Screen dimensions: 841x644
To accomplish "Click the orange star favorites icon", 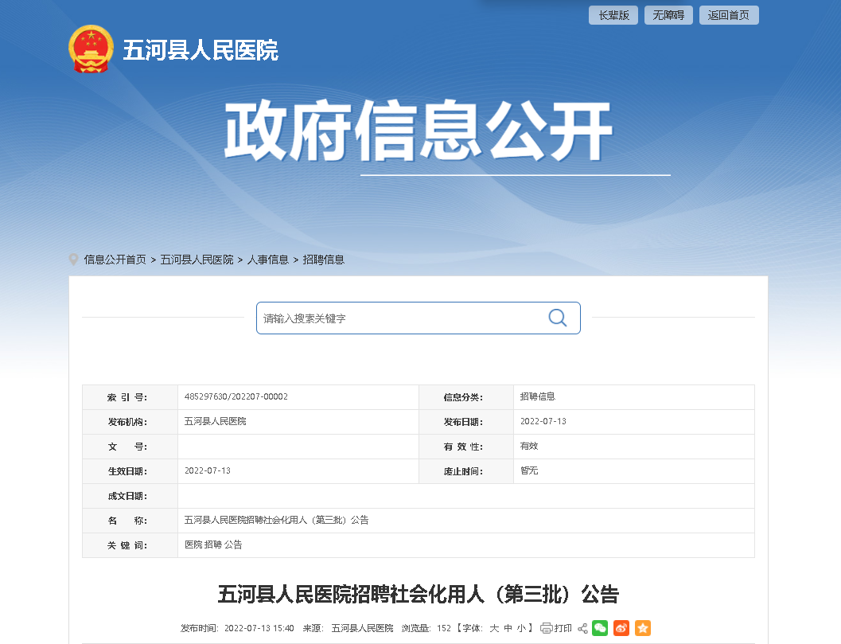I will pyautogui.click(x=643, y=628).
